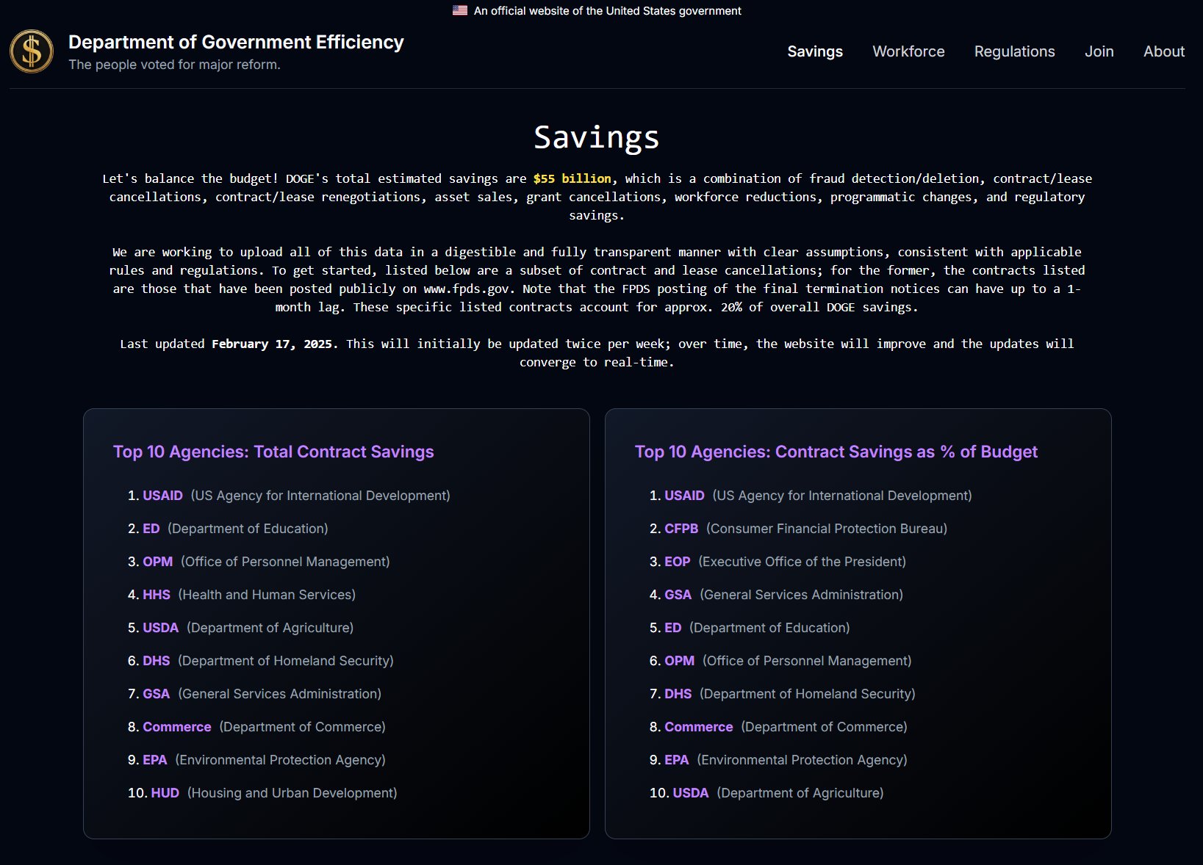Select Commerce in Total Contract Savings list
The width and height of the screenshot is (1203, 865).
point(177,727)
